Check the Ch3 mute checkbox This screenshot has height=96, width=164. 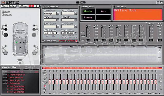click(102, 43)
